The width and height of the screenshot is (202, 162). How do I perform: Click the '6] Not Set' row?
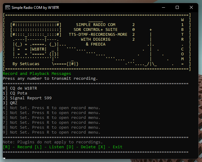[51, 118]
